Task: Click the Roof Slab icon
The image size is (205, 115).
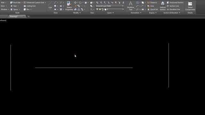Action: 12,3
